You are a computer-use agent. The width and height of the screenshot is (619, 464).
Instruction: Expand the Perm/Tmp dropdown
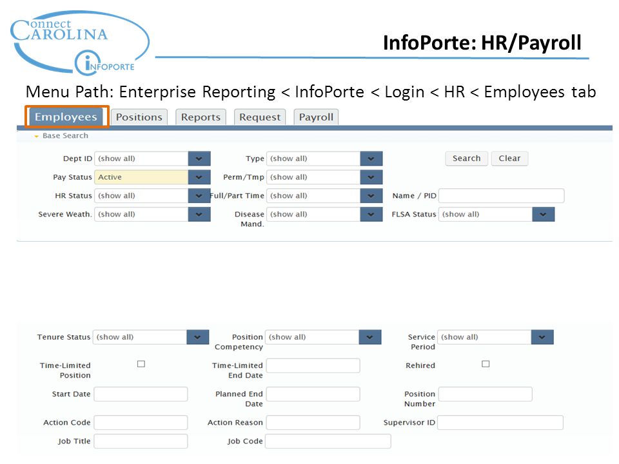(371, 177)
